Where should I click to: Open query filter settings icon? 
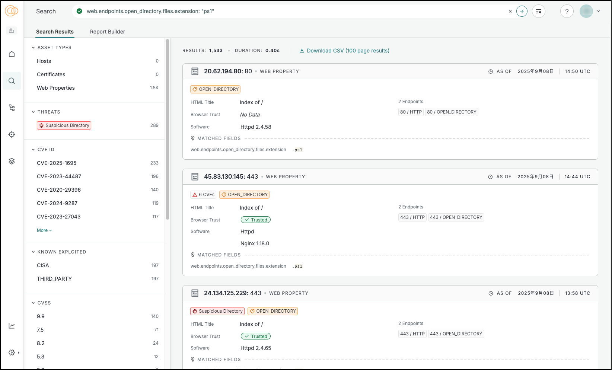click(539, 11)
